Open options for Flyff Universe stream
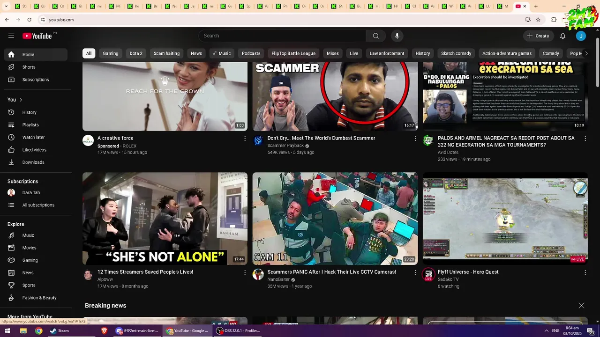600x337 pixels. [585, 272]
